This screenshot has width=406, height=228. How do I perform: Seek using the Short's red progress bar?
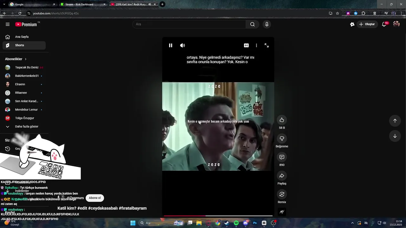[218, 216]
